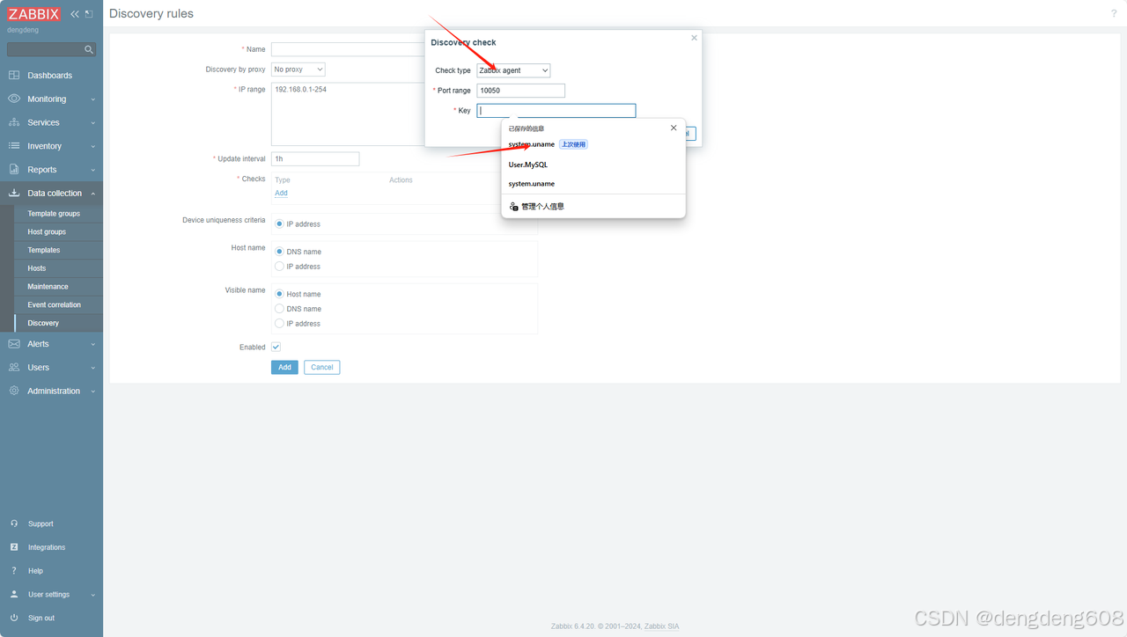Image resolution: width=1127 pixels, height=637 pixels.
Task: Expand Reports menu via its chevron
Action: tap(93, 170)
